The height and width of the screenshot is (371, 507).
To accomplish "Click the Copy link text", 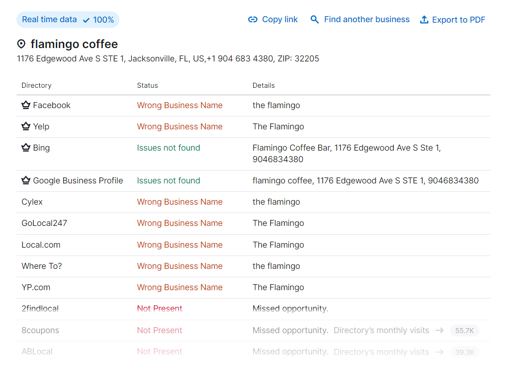I will pyautogui.click(x=280, y=20).
